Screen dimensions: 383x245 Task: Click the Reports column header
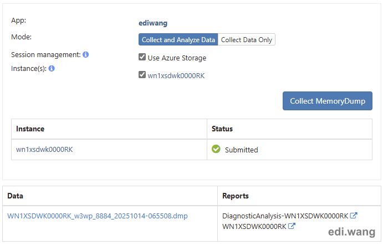coord(236,196)
